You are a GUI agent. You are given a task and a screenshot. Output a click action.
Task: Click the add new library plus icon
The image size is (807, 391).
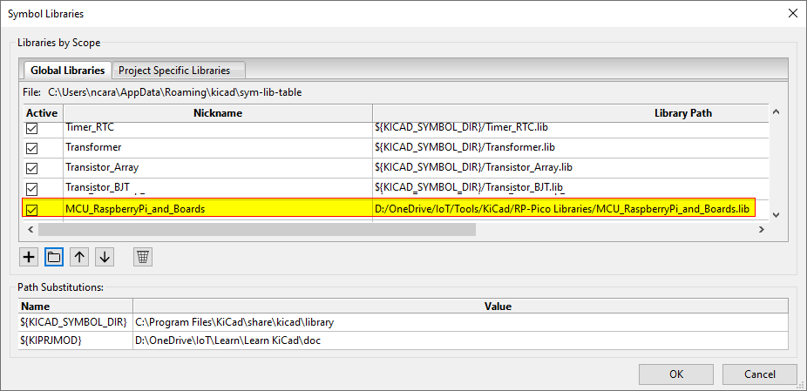click(29, 257)
